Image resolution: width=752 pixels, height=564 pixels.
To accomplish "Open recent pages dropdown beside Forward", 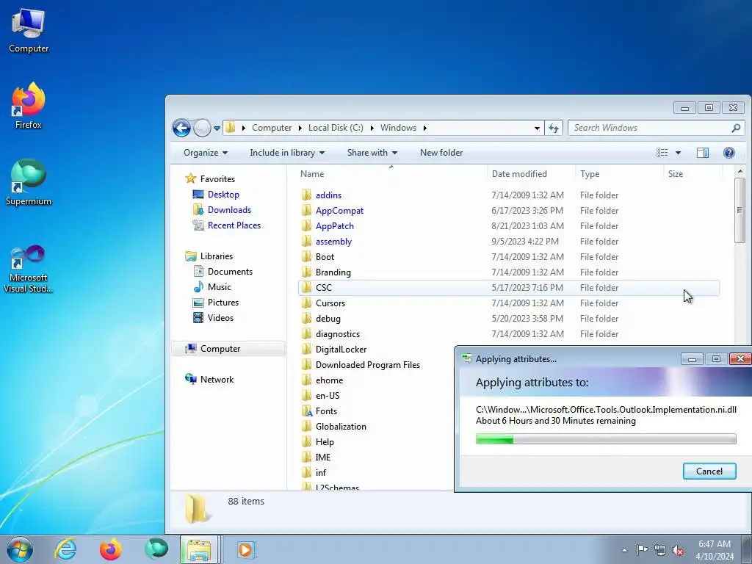I will [x=217, y=128].
